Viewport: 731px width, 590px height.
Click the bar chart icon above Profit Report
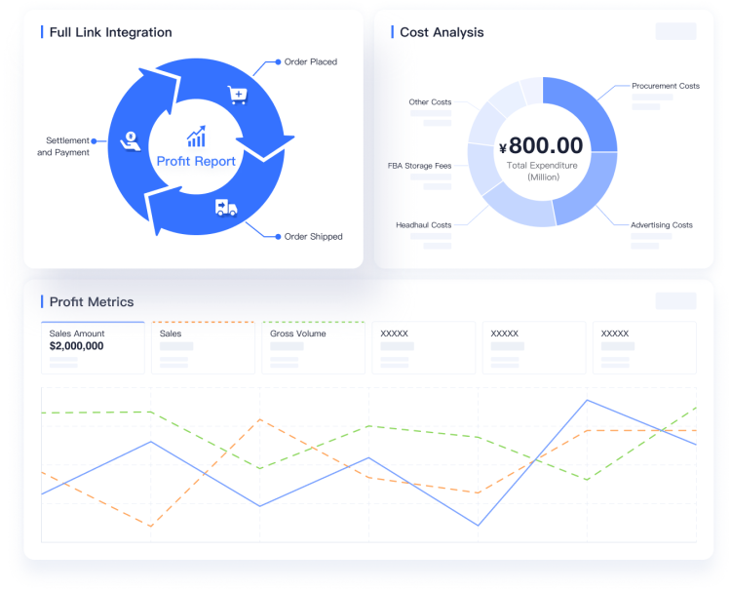point(196,137)
